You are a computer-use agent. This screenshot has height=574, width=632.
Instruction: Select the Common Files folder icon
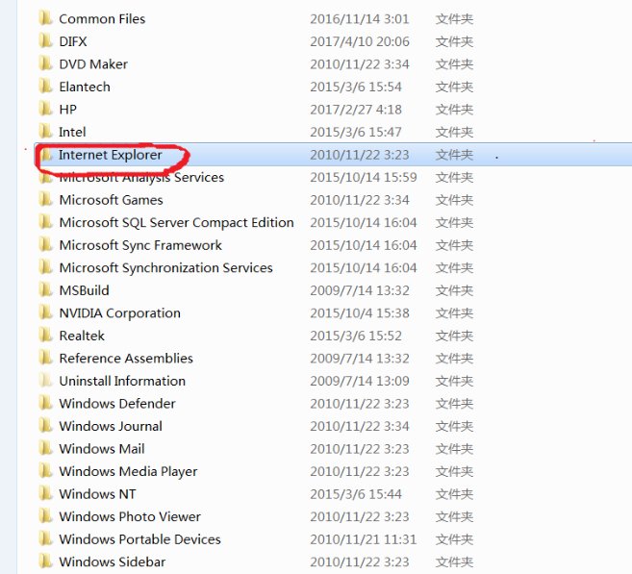46,18
